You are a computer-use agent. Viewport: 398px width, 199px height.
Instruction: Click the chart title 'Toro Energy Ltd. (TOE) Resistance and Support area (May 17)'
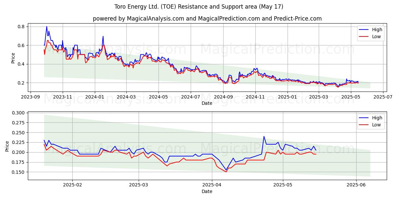pyautogui.click(x=199, y=7)
